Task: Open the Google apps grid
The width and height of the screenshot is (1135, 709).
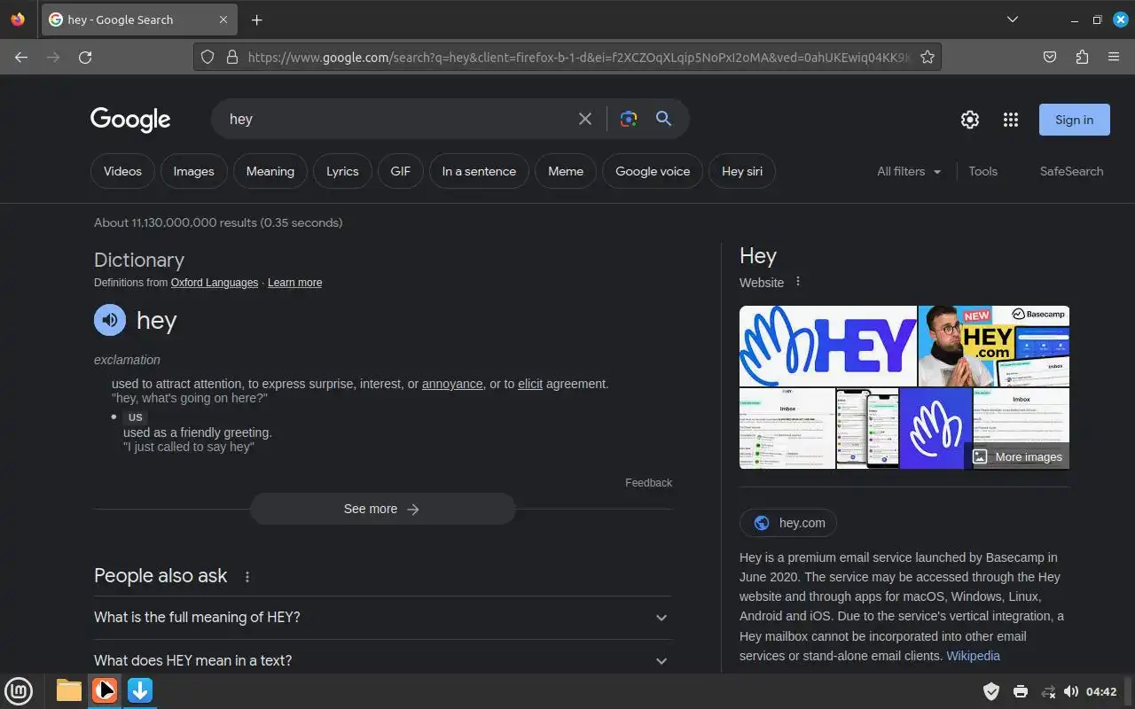Action: (1011, 120)
